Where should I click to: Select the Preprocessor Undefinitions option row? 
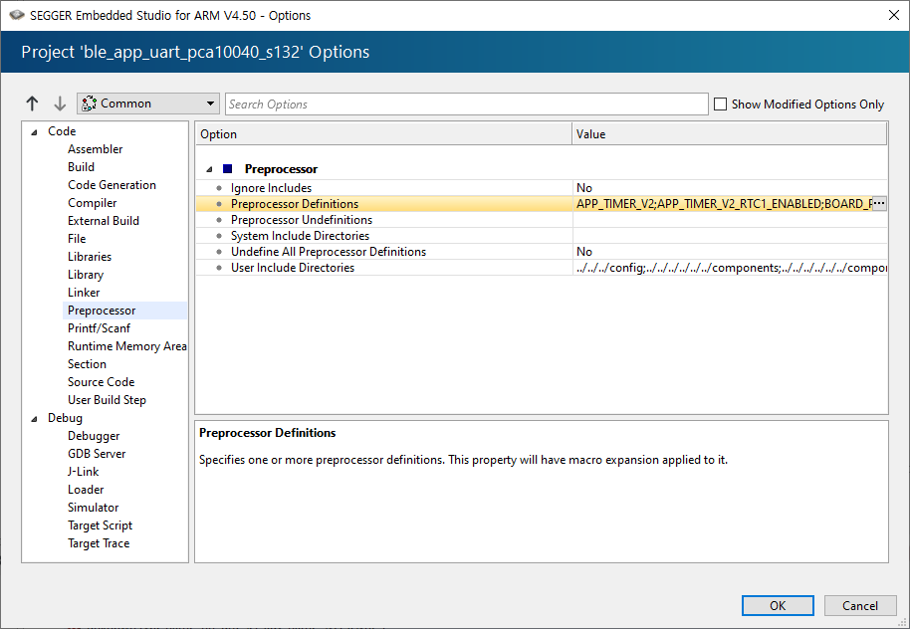(x=541, y=220)
